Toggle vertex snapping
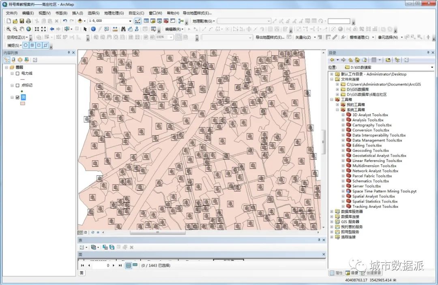 39,45
